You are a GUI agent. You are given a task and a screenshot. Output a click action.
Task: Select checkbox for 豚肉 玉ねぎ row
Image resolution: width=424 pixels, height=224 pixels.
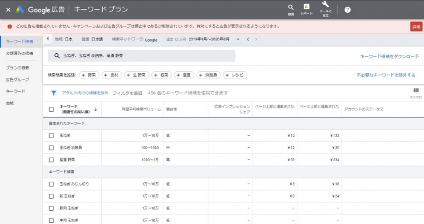tap(51, 208)
